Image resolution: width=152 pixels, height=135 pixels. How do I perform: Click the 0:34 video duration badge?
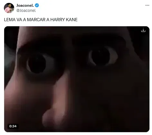point(13,126)
